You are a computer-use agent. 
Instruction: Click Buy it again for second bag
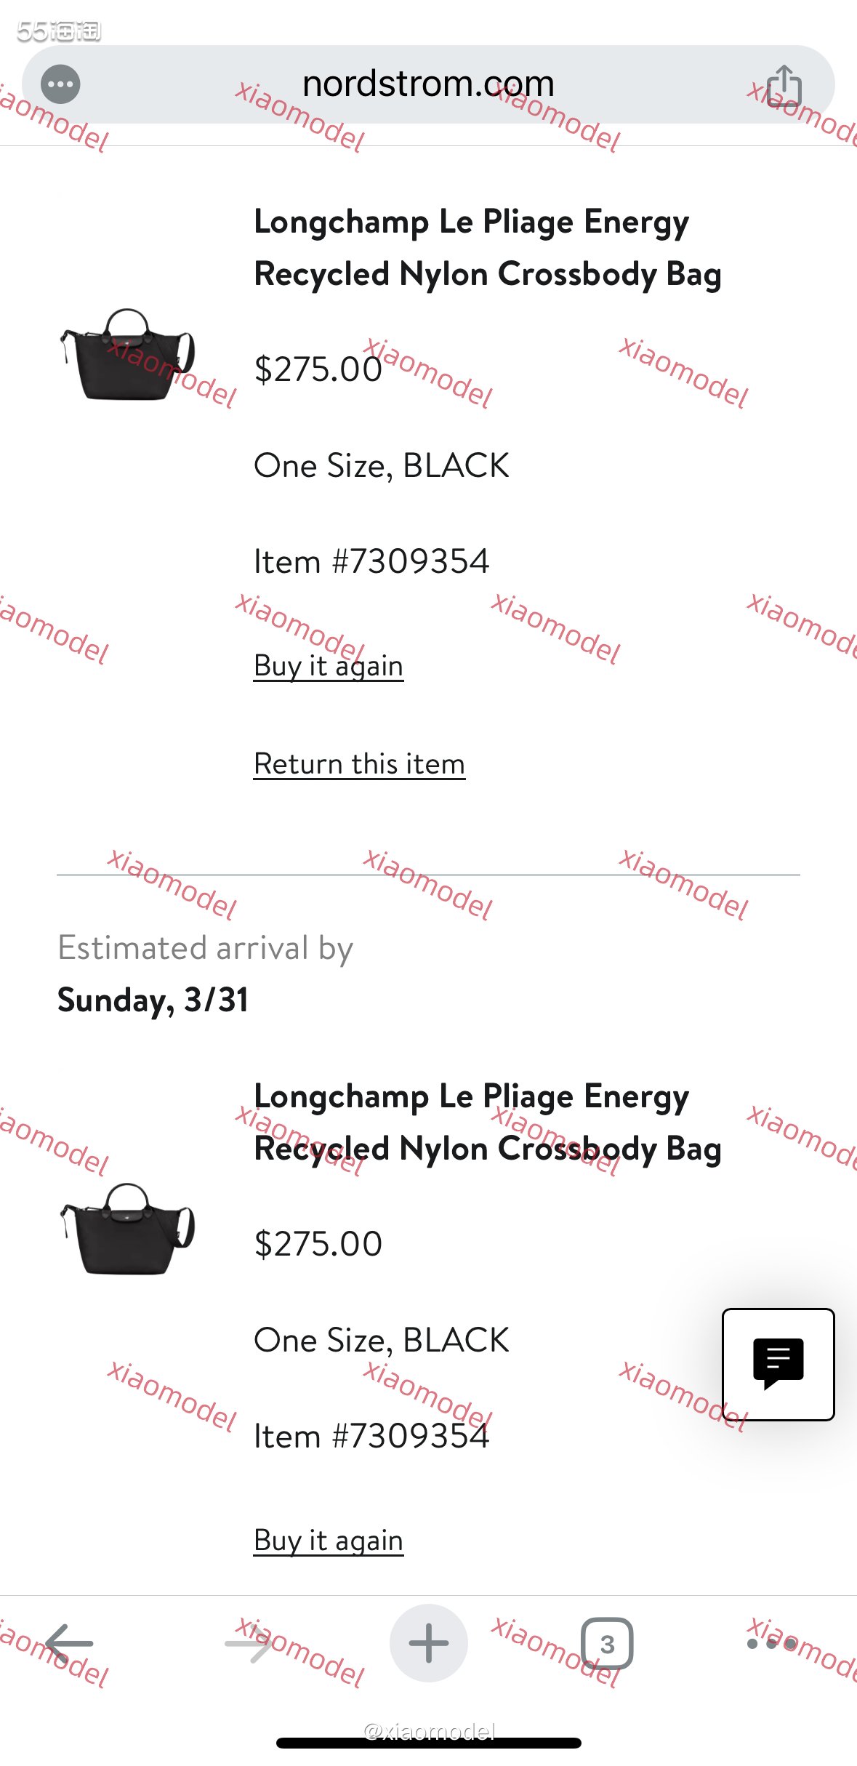pyautogui.click(x=329, y=1541)
